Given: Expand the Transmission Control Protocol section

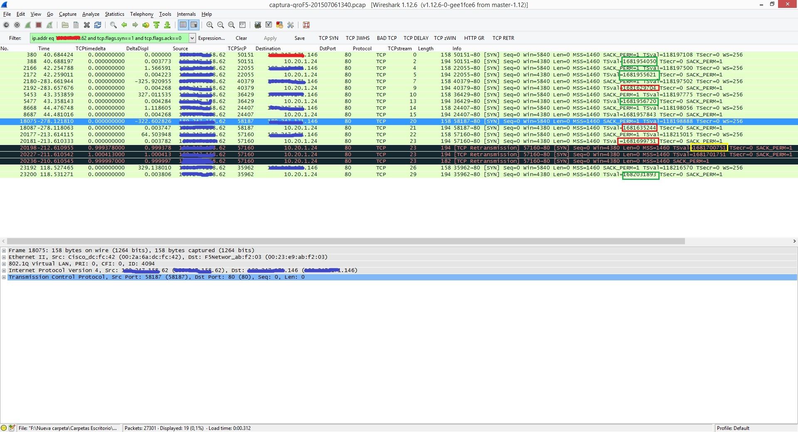Looking at the screenshot, I should [x=4, y=277].
